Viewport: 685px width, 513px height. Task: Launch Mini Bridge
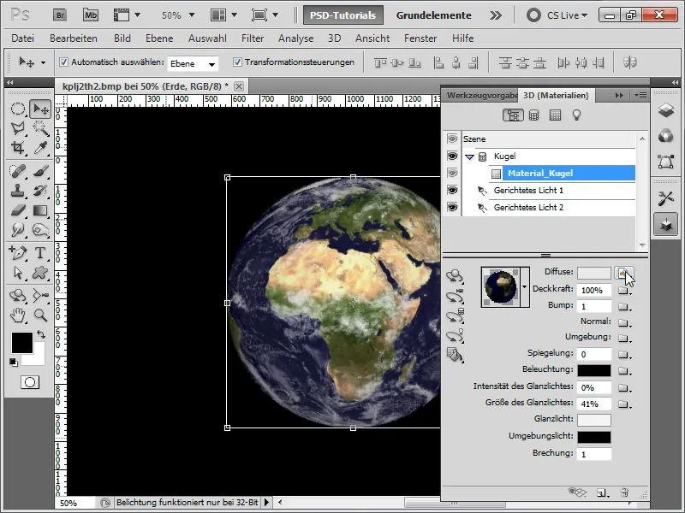tap(91, 15)
